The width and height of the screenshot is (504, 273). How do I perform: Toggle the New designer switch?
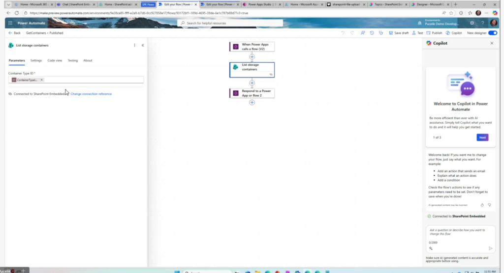coord(492,33)
